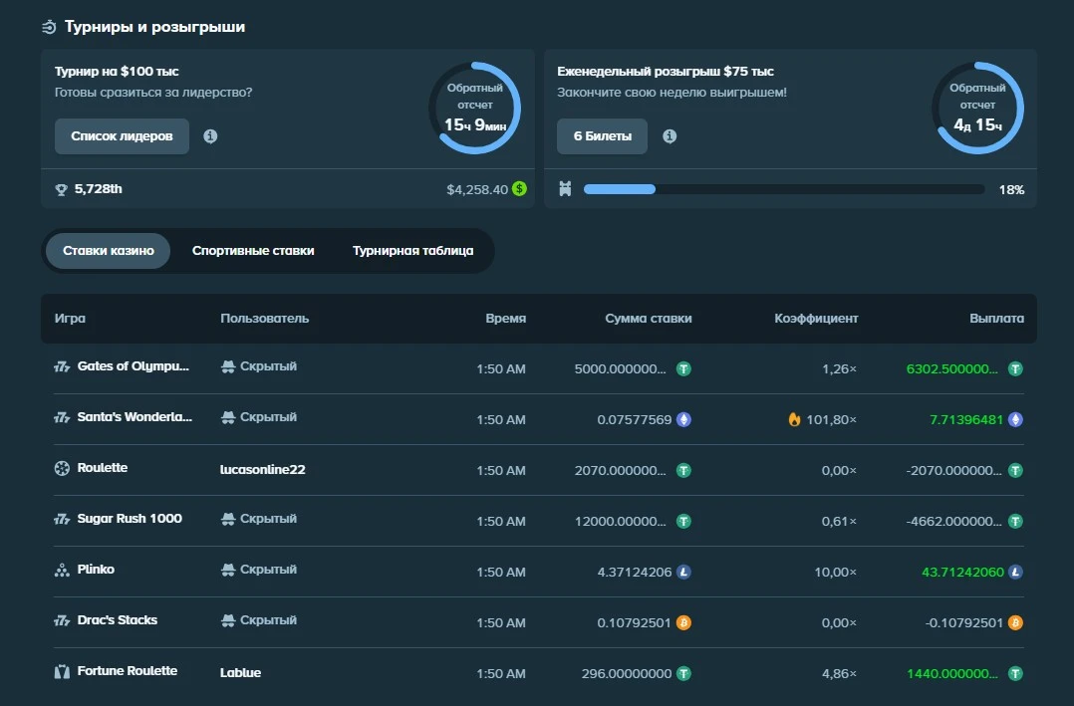
Task: Click the Список лидеров button
Action: tap(122, 136)
